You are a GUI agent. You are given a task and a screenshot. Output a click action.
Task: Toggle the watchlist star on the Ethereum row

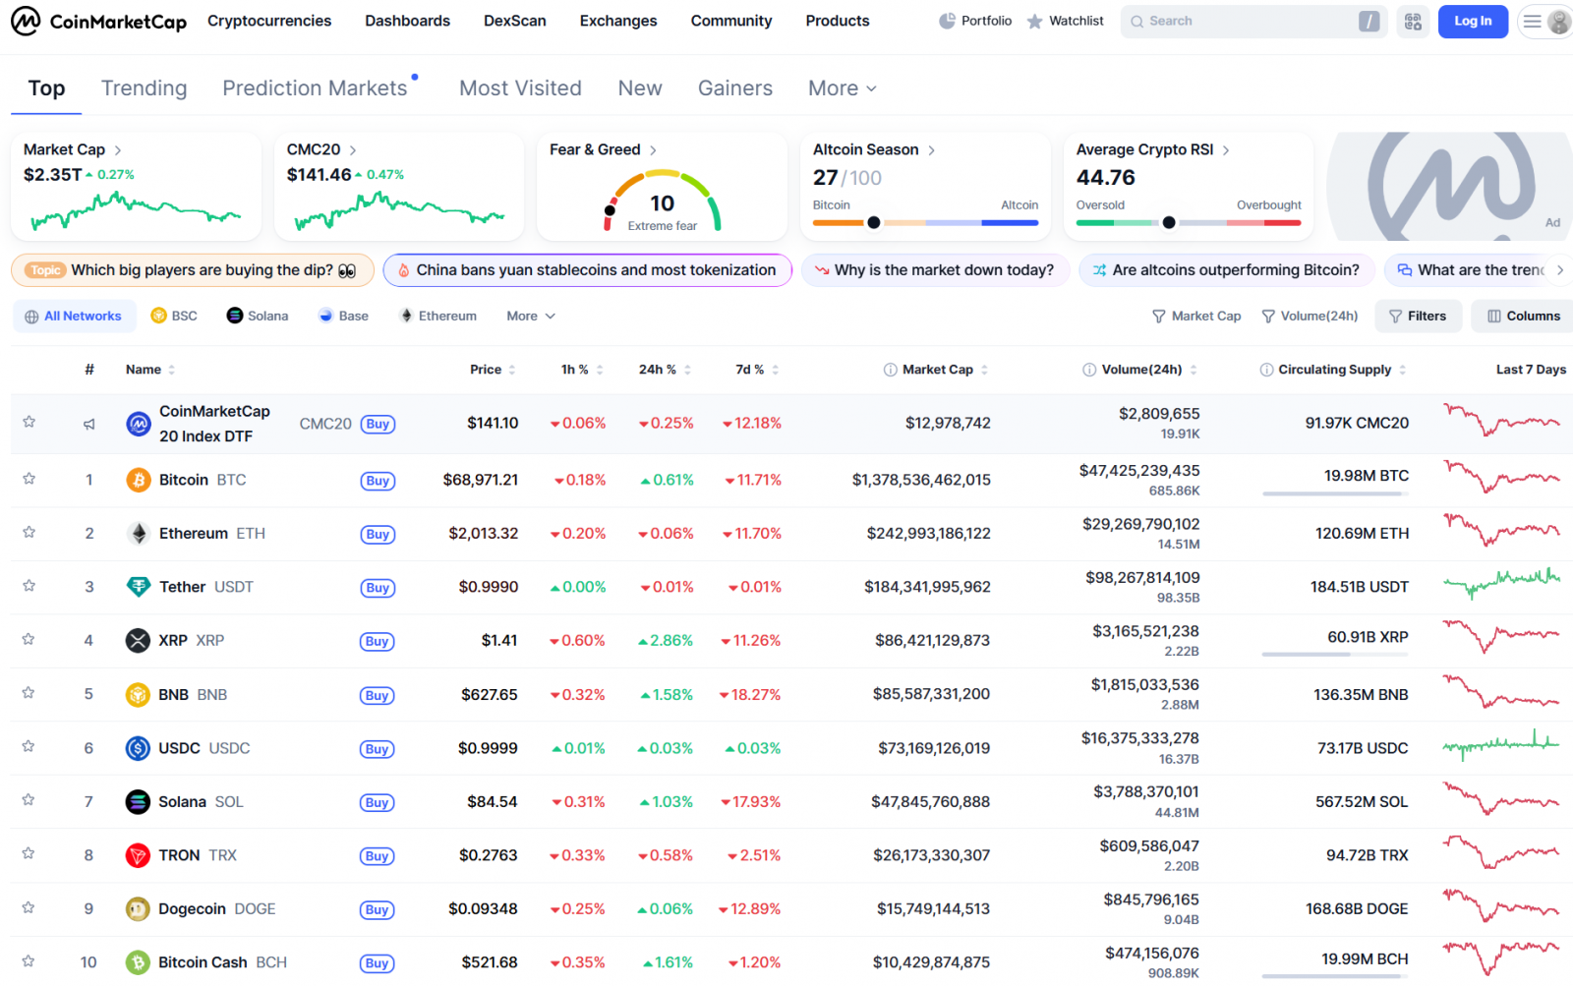point(29,534)
